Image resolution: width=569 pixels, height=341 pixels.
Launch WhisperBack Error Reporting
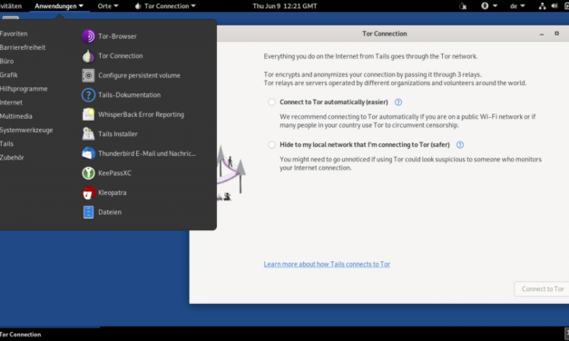pyautogui.click(x=132, y=114)
